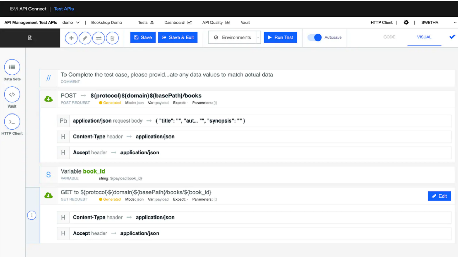Expand the demo project dropdown

(x=71, y=22)
